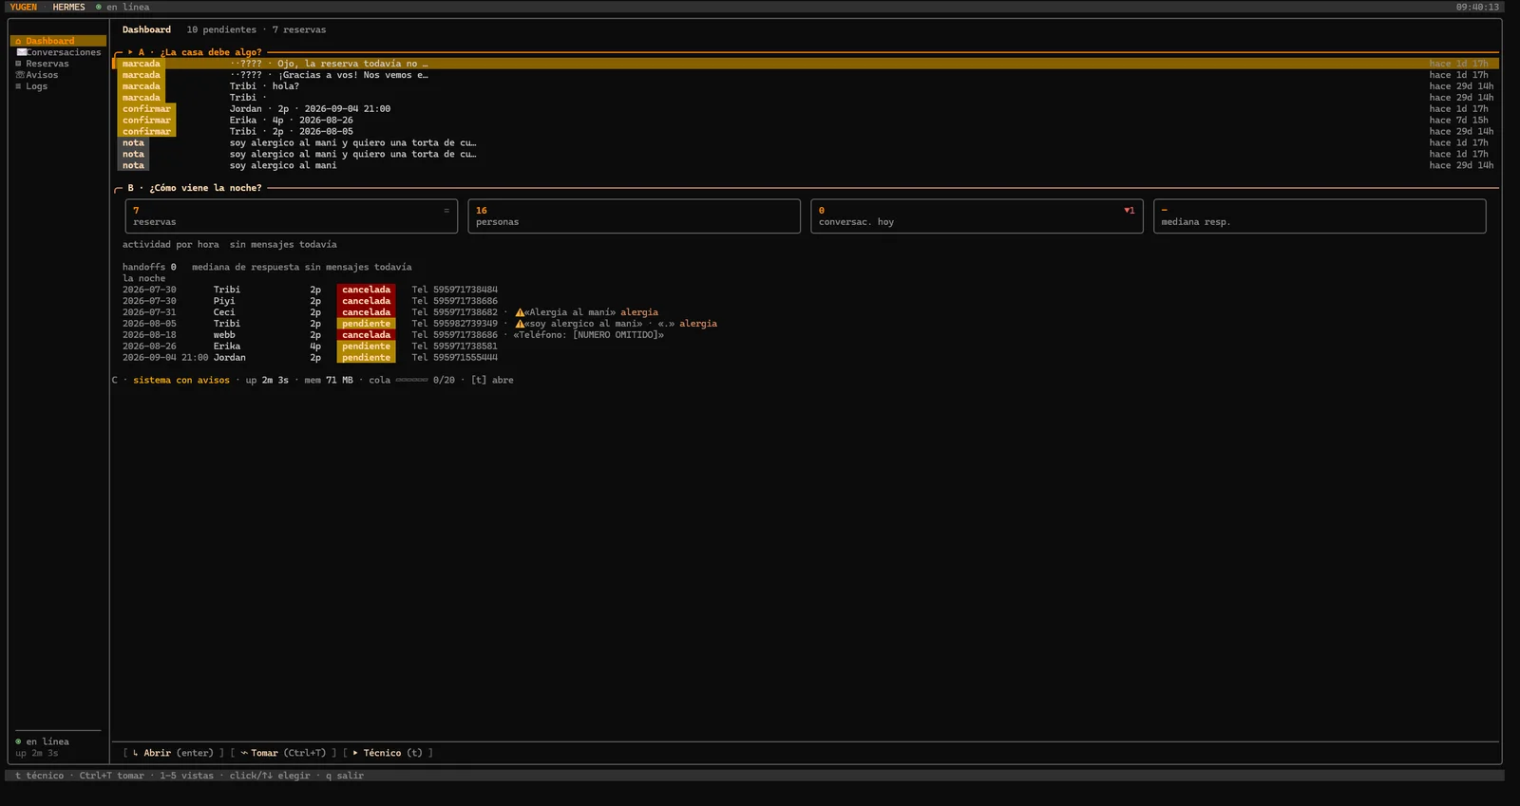Open the Dashboard view in sidebar
The width and height of the screenshot is (1520, 806).
tap(58, 41)
